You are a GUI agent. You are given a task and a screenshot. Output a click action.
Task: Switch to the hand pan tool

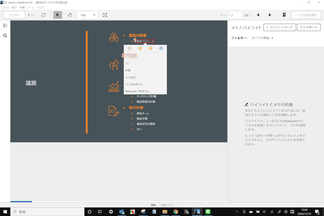70,15
